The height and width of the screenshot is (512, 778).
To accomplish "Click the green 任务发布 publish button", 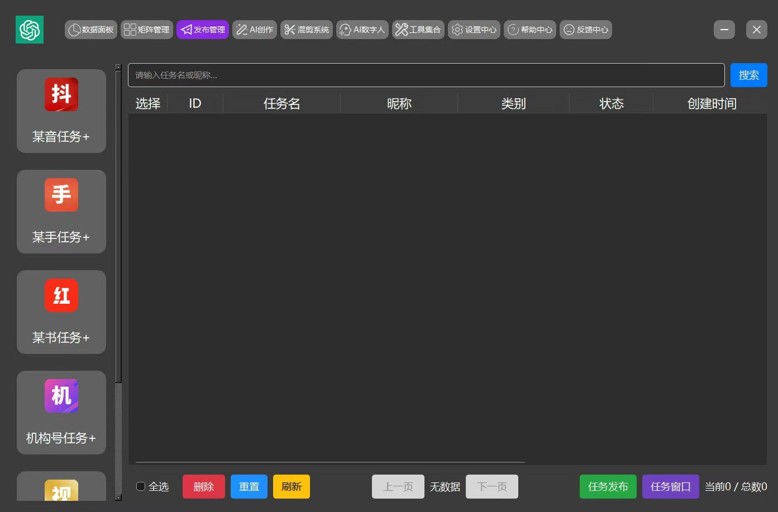I will coord(608,486).
